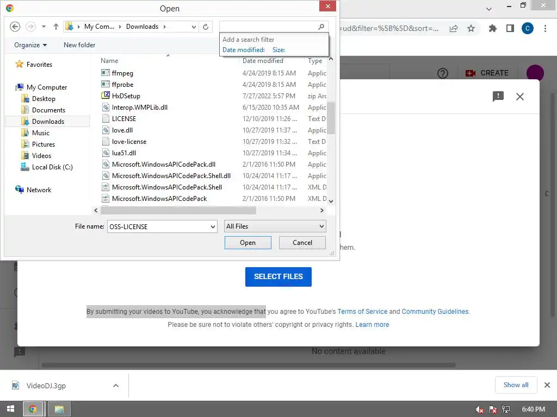Viewport: 557px width, 417px height.
Task: Click the search magnifier icon
Action: point(321,27)
